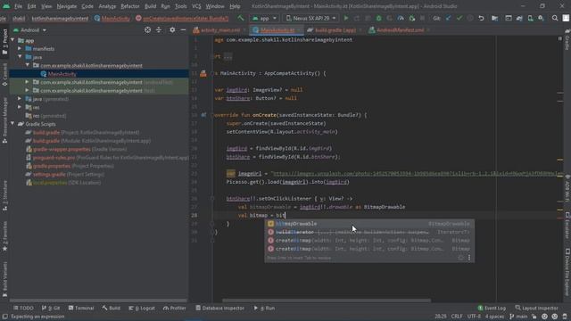
Task: Expand the manifests folder
Action: (x=20, y=48)
